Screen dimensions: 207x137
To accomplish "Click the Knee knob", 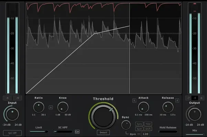I will (x=63, y=107).
